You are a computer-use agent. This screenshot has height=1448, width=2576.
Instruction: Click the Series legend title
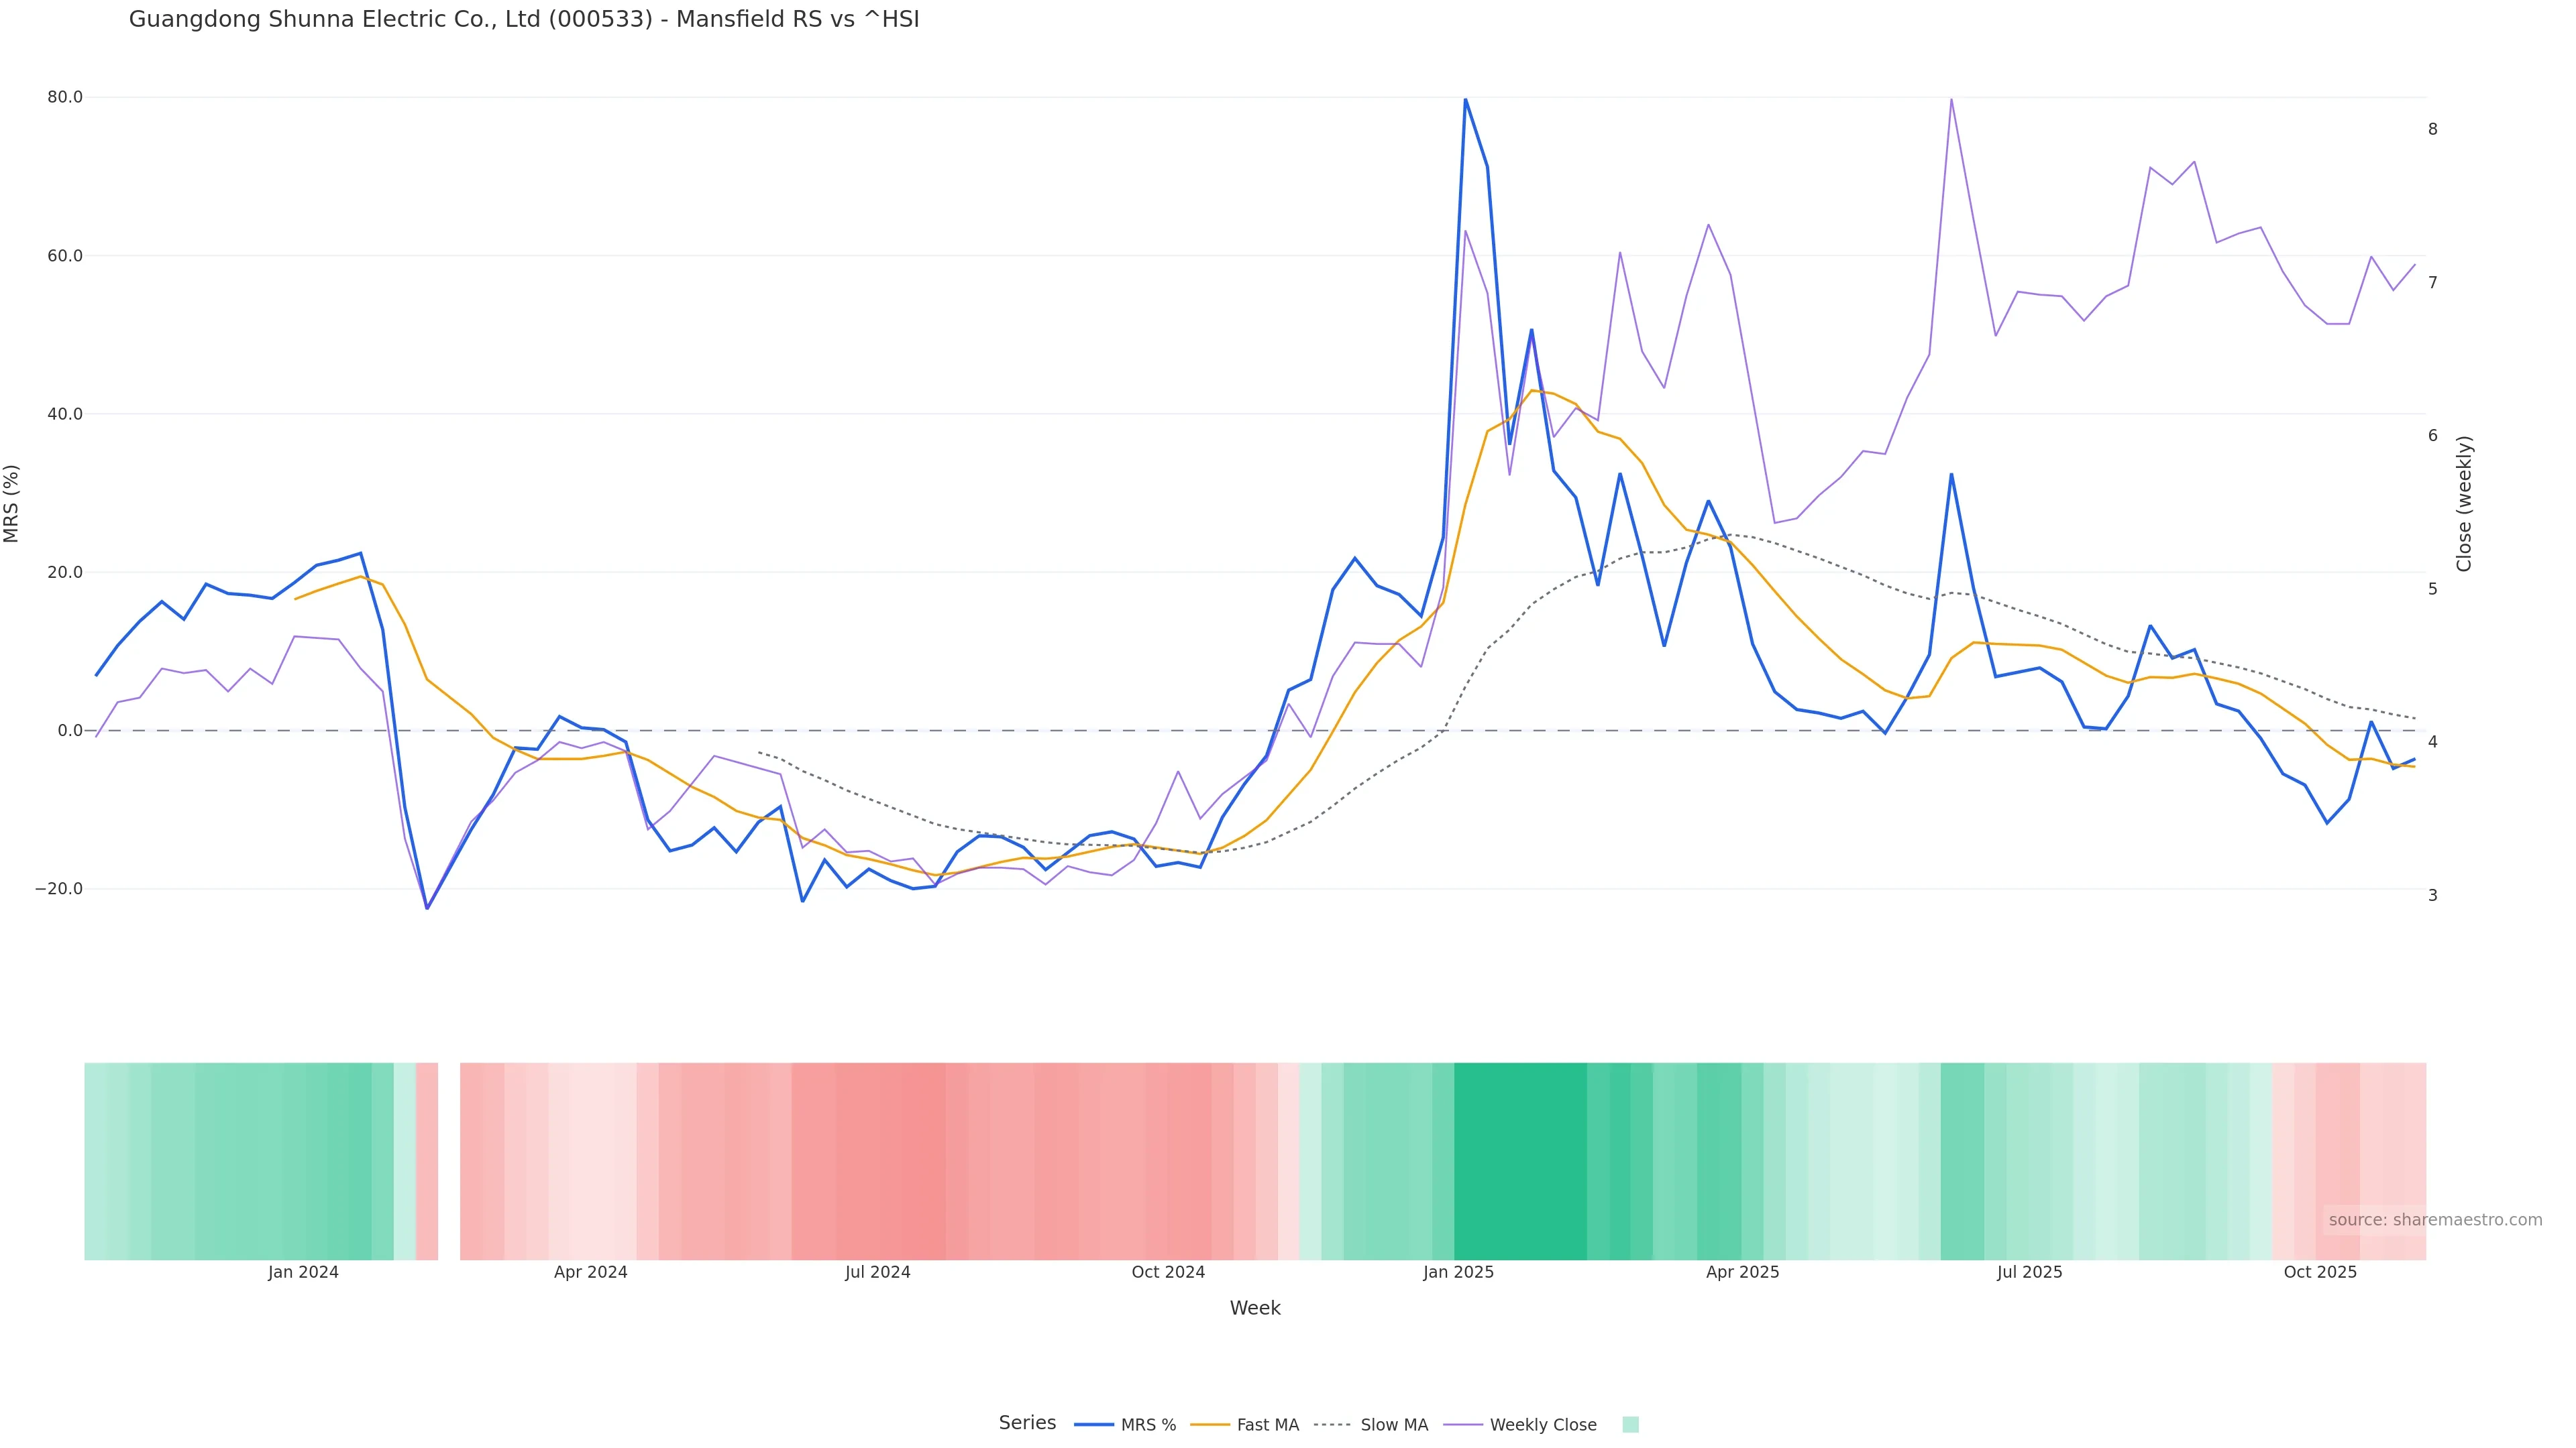coord(1027,1423)
